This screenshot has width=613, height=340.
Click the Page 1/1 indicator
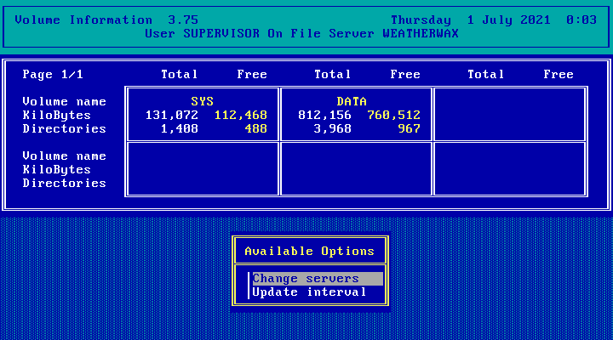point(53,75)
